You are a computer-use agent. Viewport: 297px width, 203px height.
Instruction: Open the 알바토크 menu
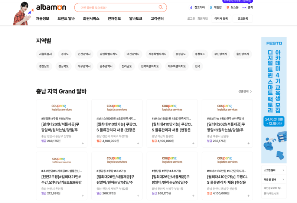(136, 19)
